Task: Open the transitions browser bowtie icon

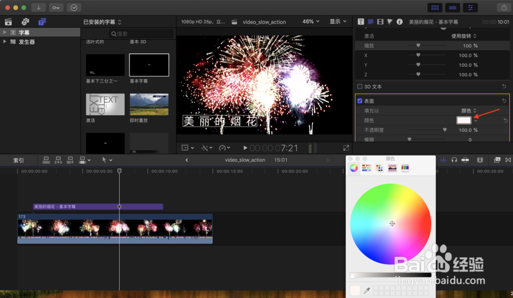Action: 508,160
